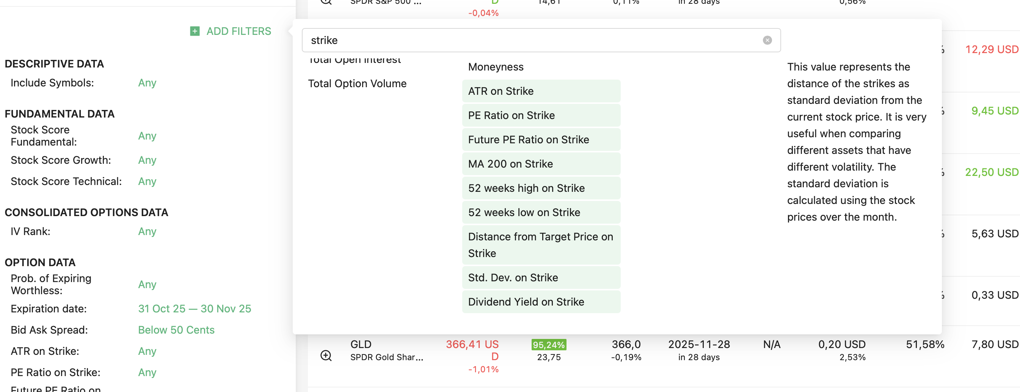Screen dimensions: 1020x392
Task: Toggle the ATR on Strike filter
Action: coord(540,91)
